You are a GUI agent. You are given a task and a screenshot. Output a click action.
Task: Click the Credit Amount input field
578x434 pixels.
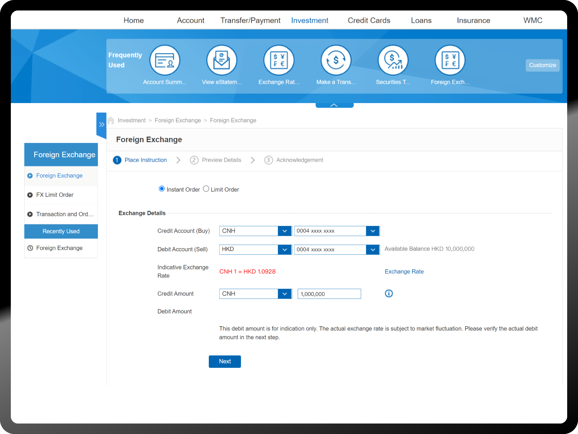click(x=329, y=294)
